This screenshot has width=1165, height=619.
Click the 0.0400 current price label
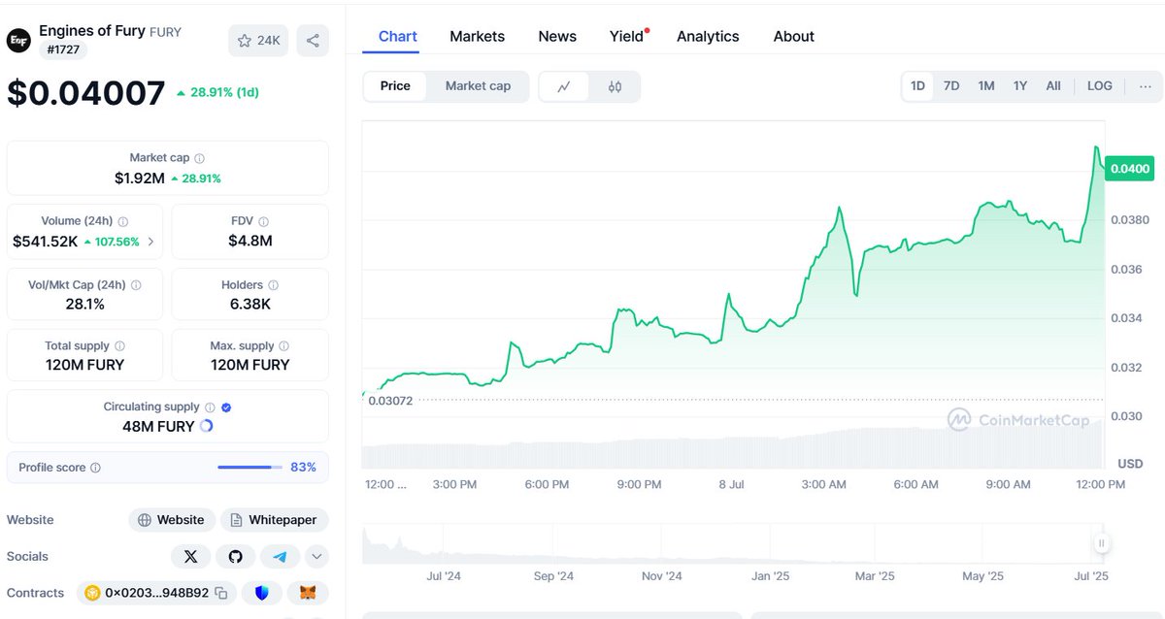(x=1130, y=169)
